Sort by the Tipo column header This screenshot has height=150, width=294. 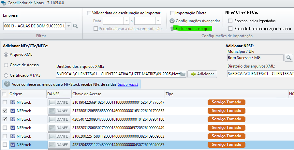click(227, 94)
